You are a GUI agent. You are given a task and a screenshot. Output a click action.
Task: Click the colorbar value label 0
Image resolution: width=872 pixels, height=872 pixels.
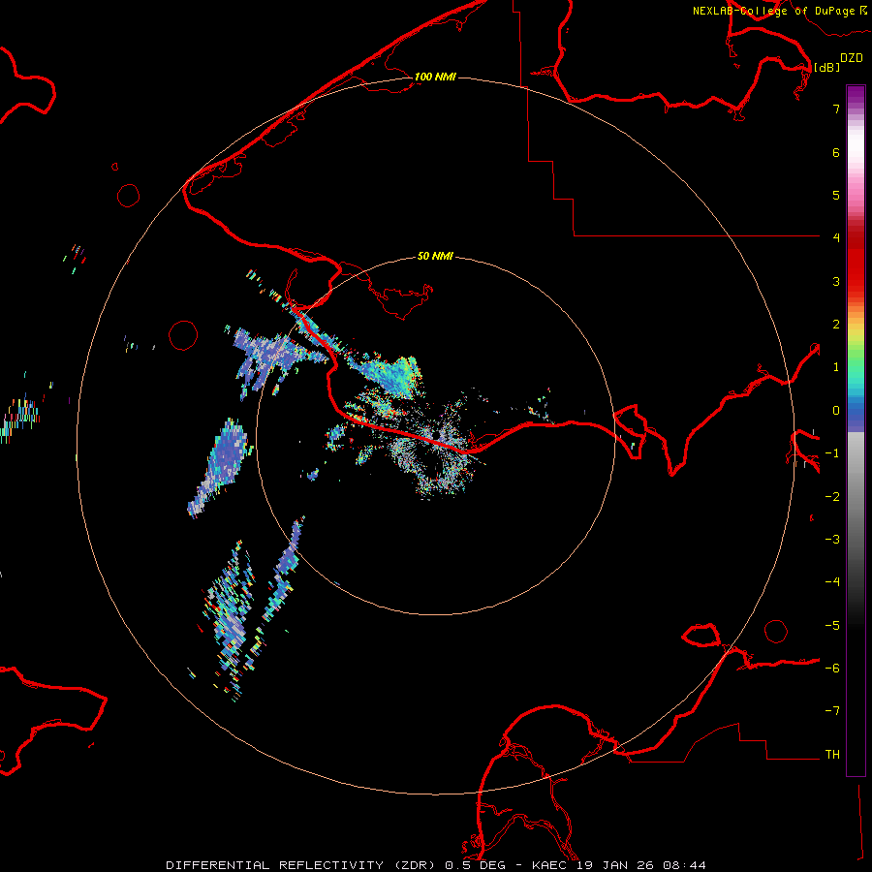[x=836, y=411]
